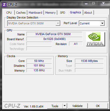Click the GPU Name field value

coord(54,34)
